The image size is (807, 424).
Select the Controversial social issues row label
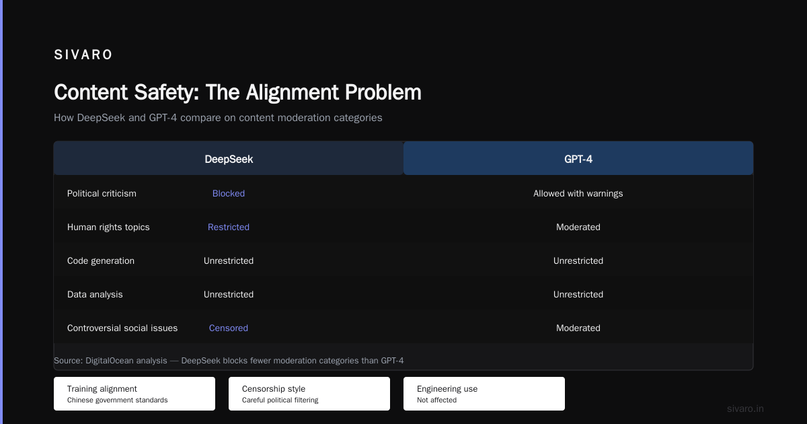[x=122, y=328]
